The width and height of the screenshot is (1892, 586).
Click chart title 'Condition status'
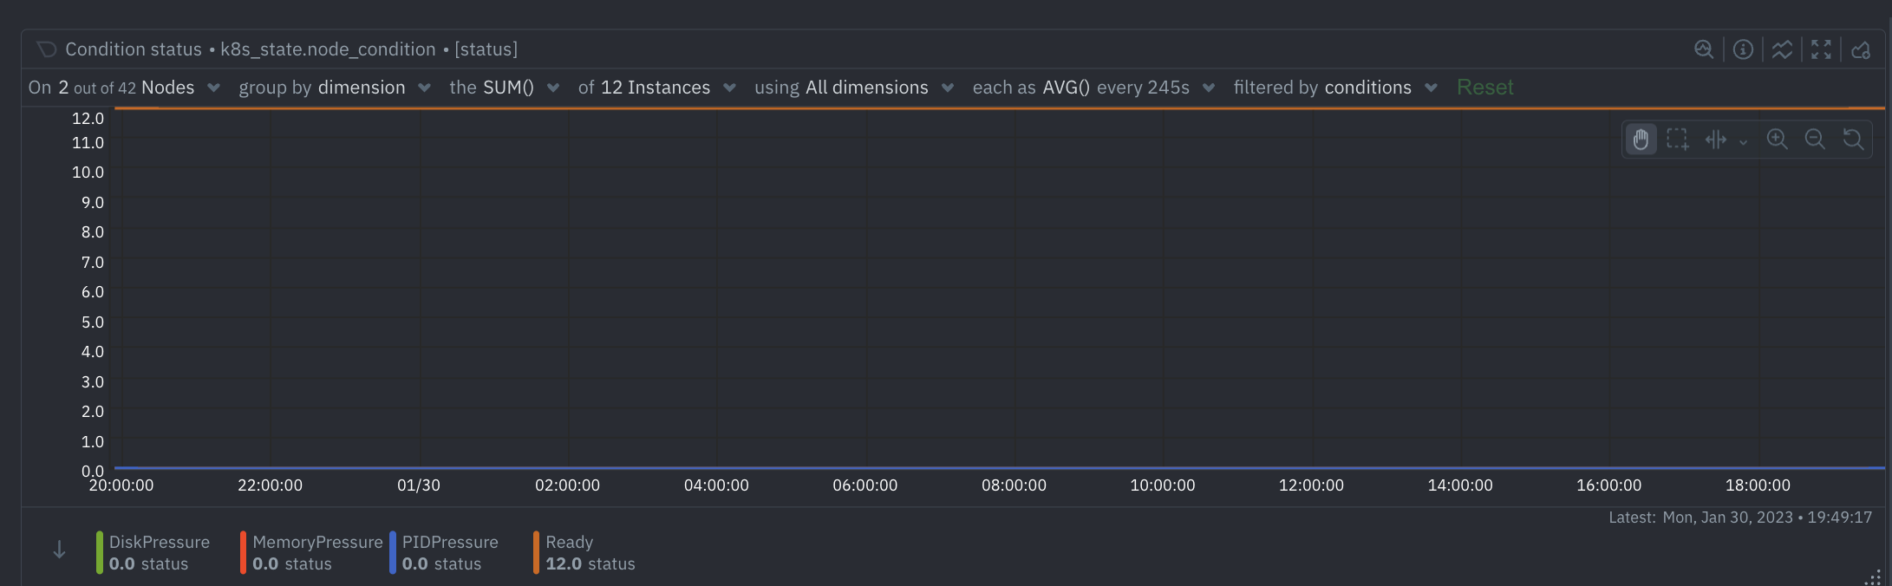pyautogui.click(x=134, y=49)
